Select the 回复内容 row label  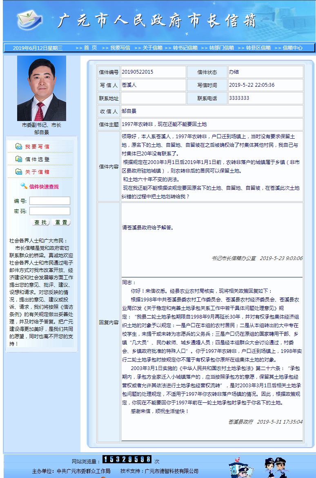click(109, 323)
